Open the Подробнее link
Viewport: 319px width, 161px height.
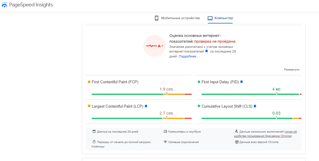pos(189,56)
